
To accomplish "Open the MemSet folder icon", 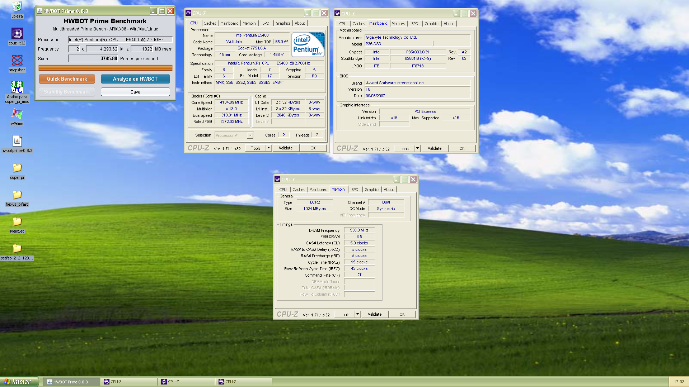I will click(x=17, y=222).
